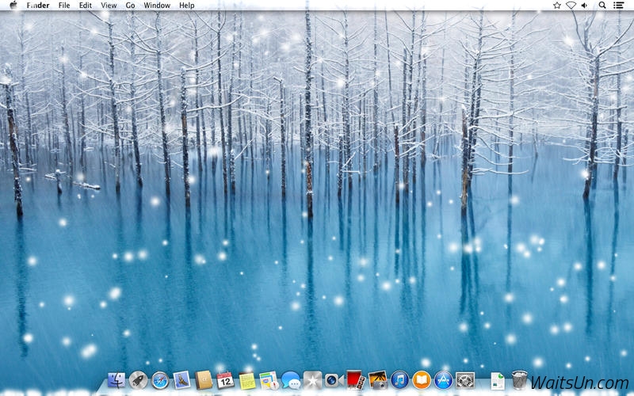Open the Mail stamp icon in Dock
The image size is (634, 396).
tap(181, 380)
